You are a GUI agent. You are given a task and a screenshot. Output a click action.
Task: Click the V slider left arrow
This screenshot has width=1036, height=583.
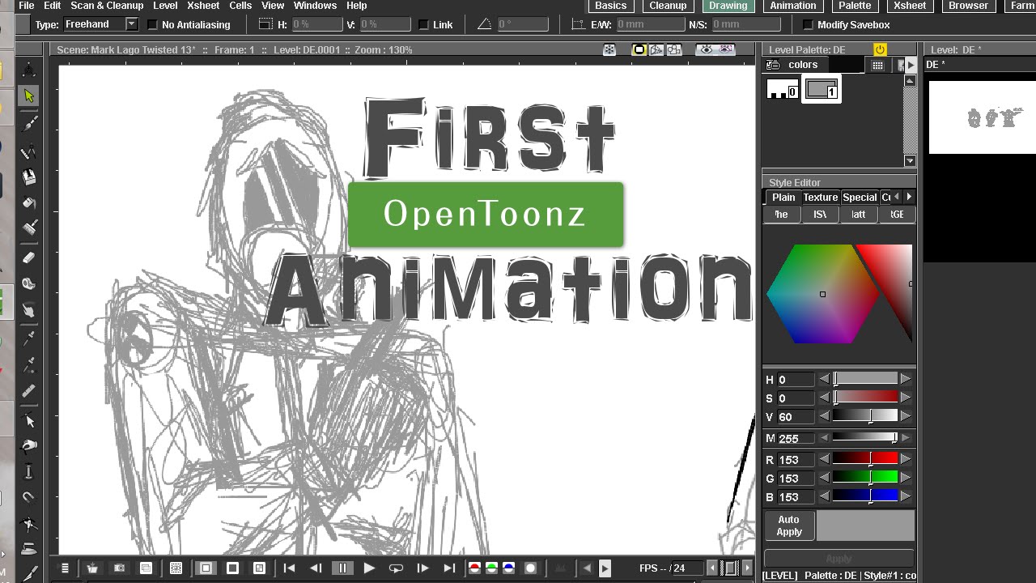pyautogui.click(x=825, y=416)
